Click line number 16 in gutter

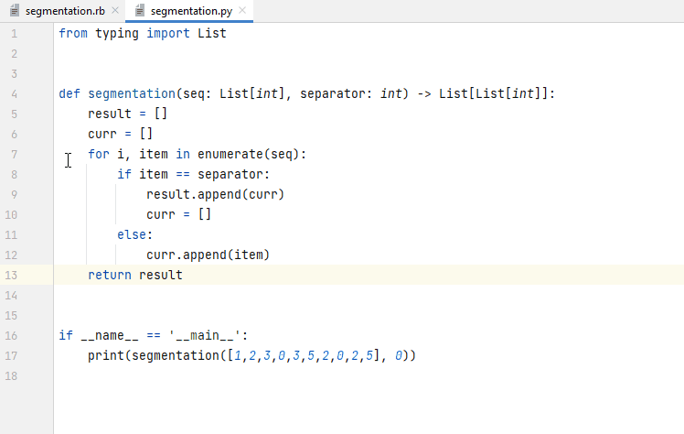click(11, 336)
